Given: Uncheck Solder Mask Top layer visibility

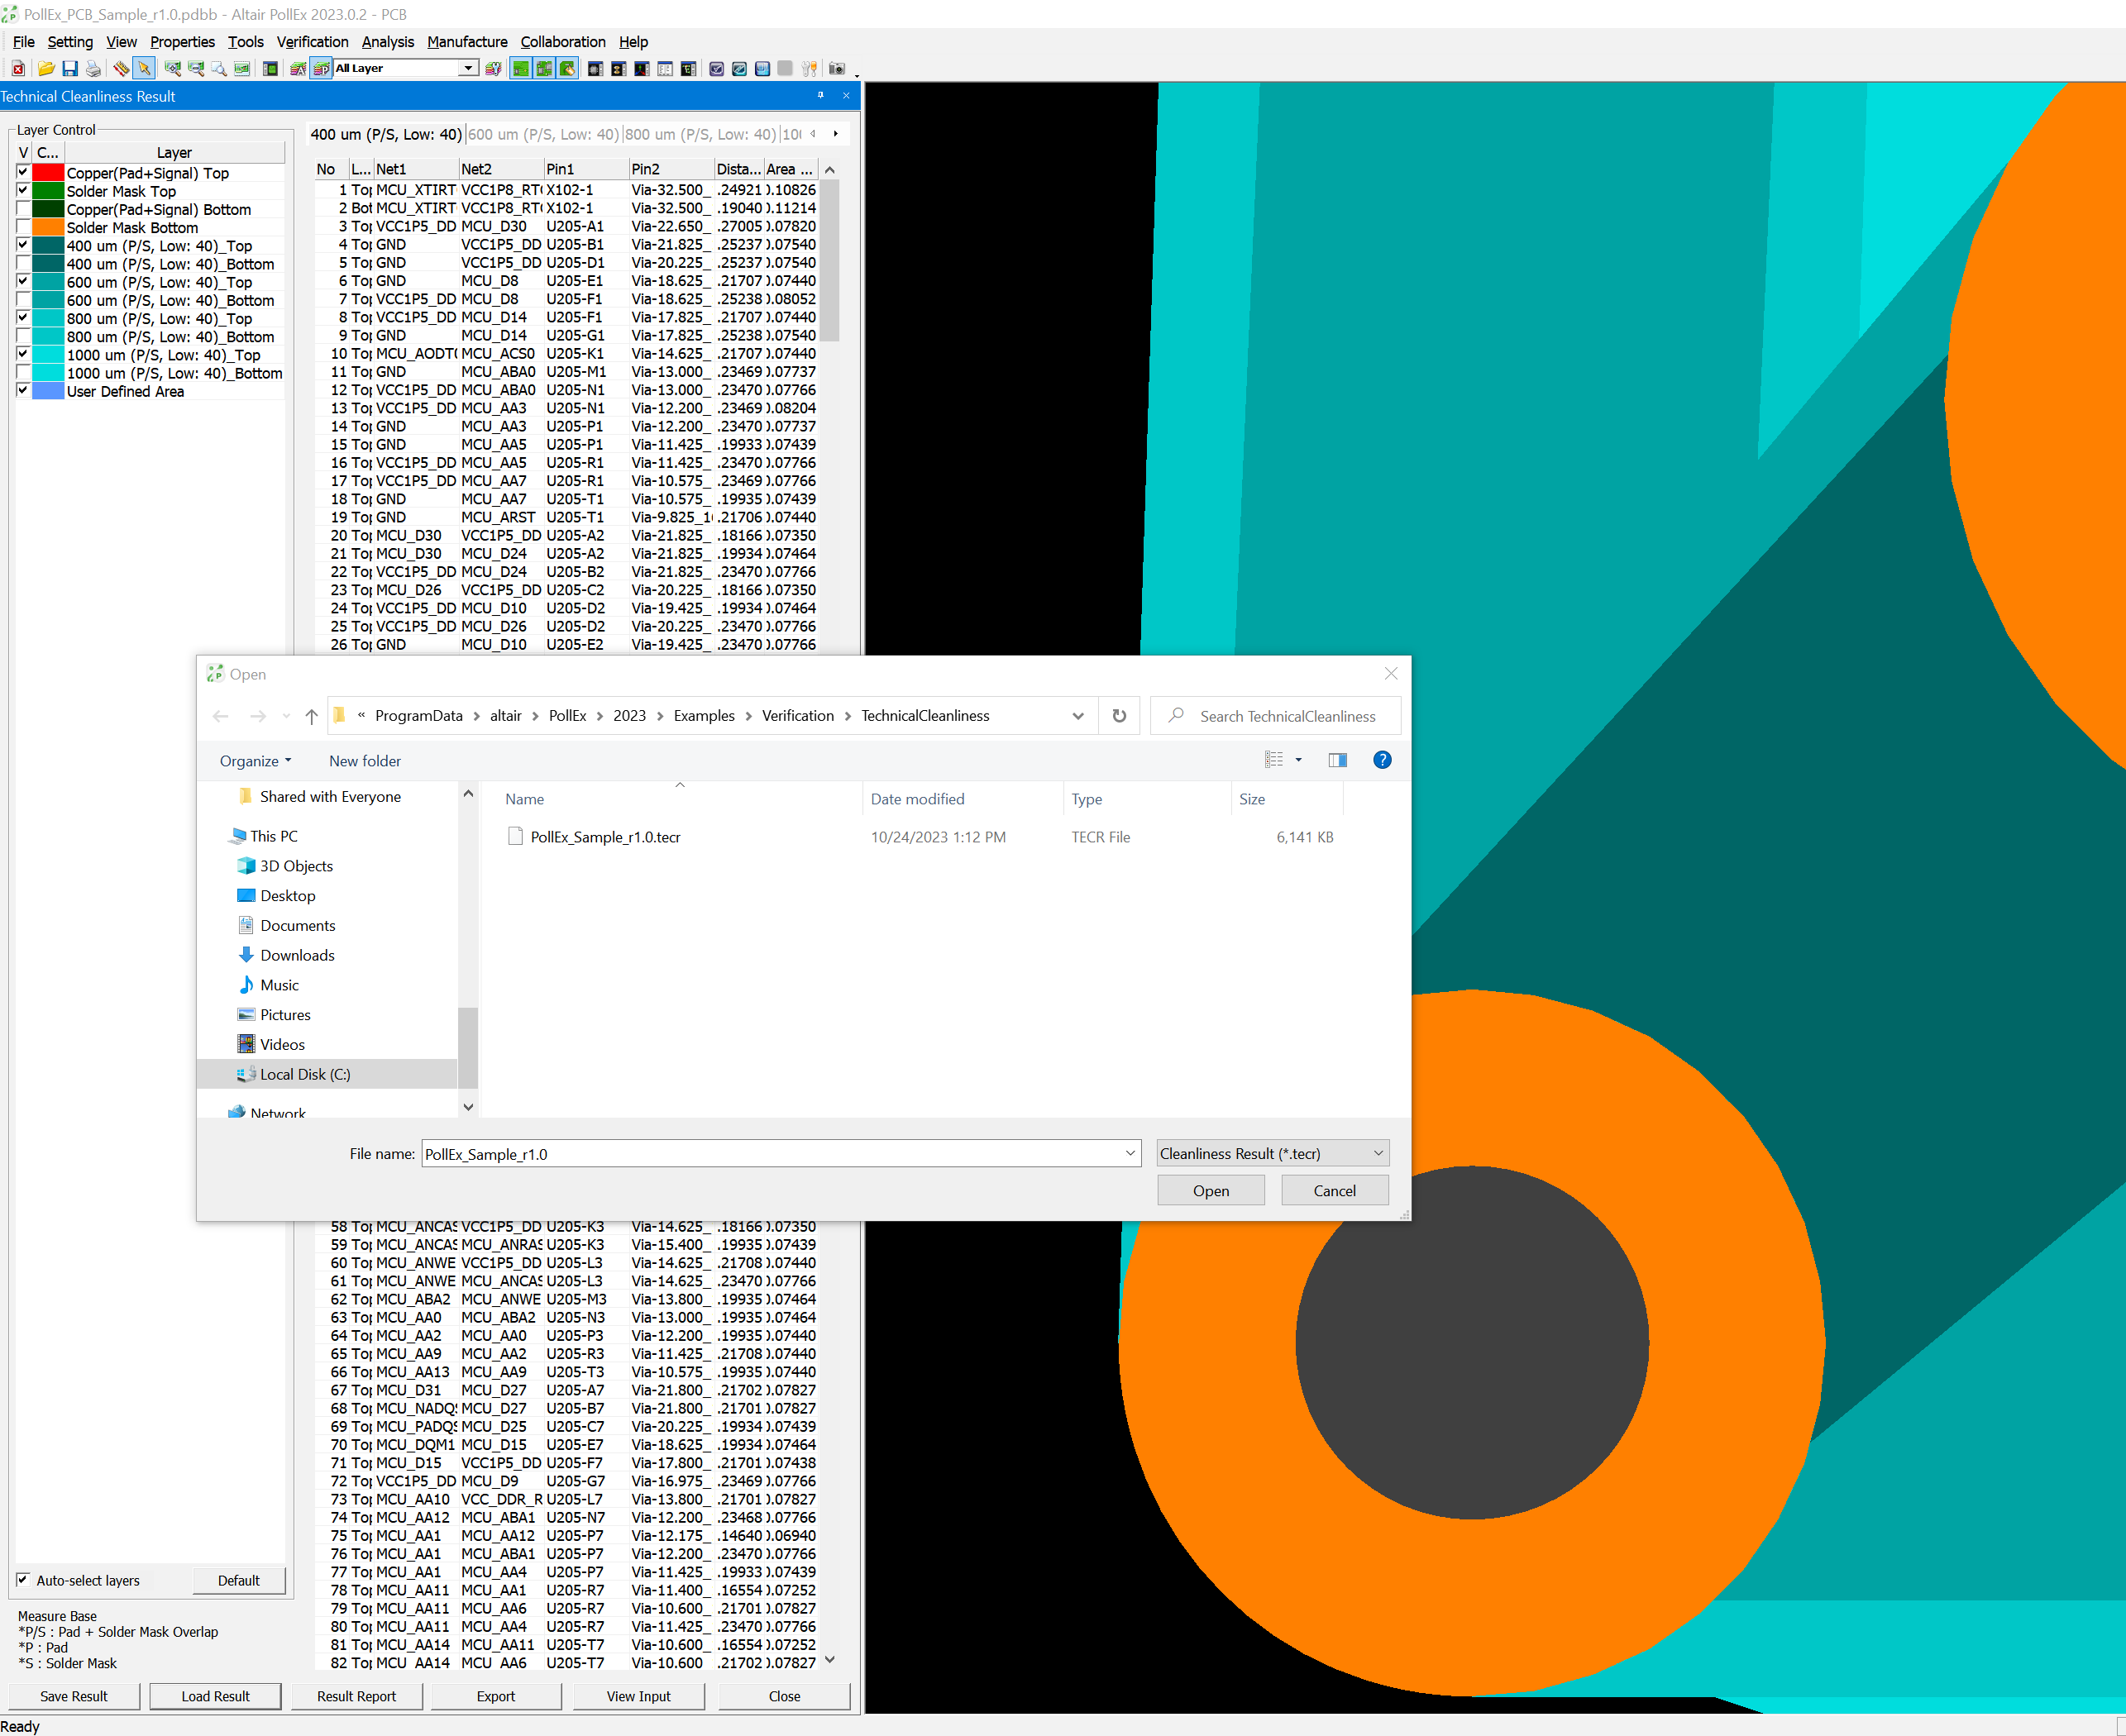Looking at the screenshot, I should pyautogui.click(x=23, y=191).
